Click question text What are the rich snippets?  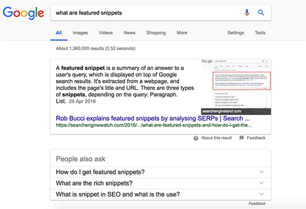(x=94, y=183)
